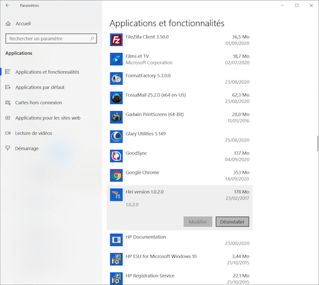The width and height of the screenshot is (319, 285).
Task: Select the Google Chrome entry
Action: (x=179, y=176)
